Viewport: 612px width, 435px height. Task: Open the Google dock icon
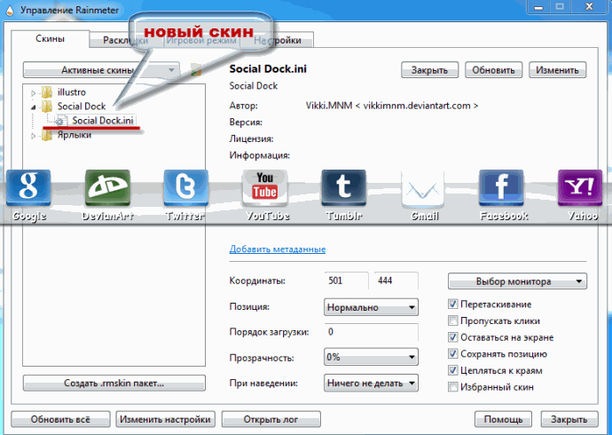pos(28,188)
